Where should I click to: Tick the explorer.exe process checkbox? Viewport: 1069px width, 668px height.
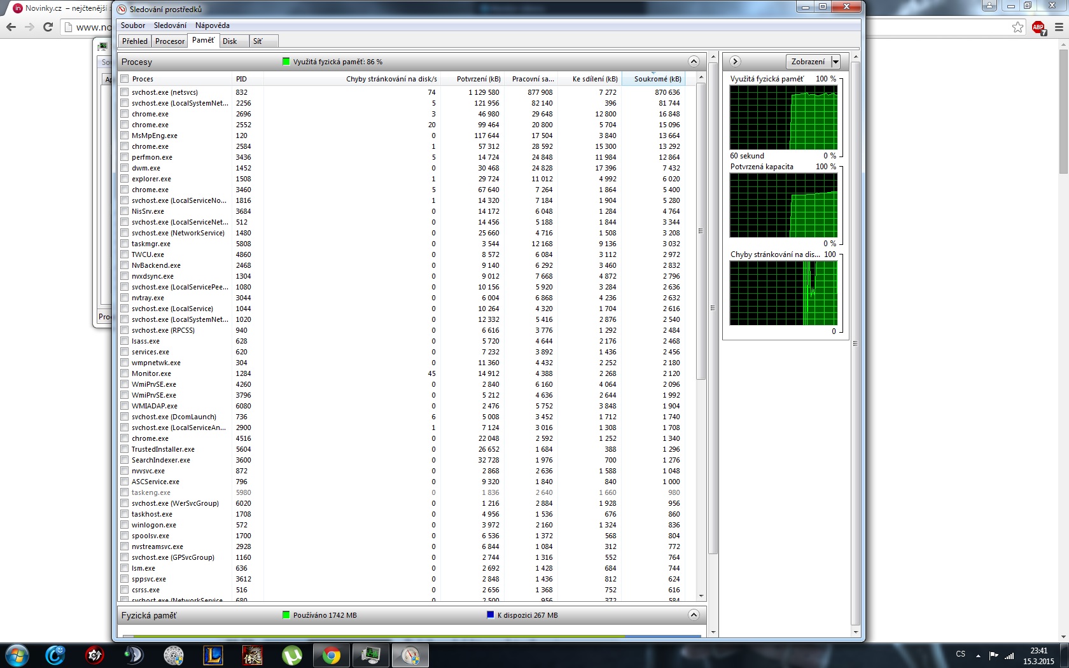pyautogui.click(x=125, y=179)
